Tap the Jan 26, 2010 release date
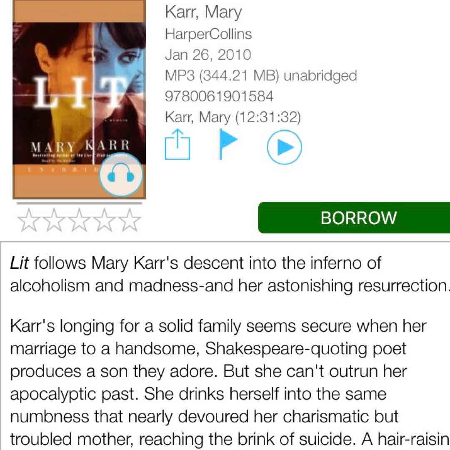The height and width of the screenshot is (450, 450). click(x=208, y=55)
